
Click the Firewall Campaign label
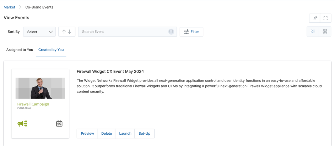pos(33,104)
